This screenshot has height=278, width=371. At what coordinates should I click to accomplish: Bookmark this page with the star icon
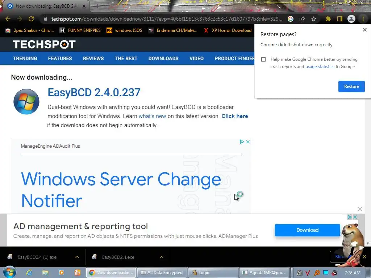tap(314, 19)
